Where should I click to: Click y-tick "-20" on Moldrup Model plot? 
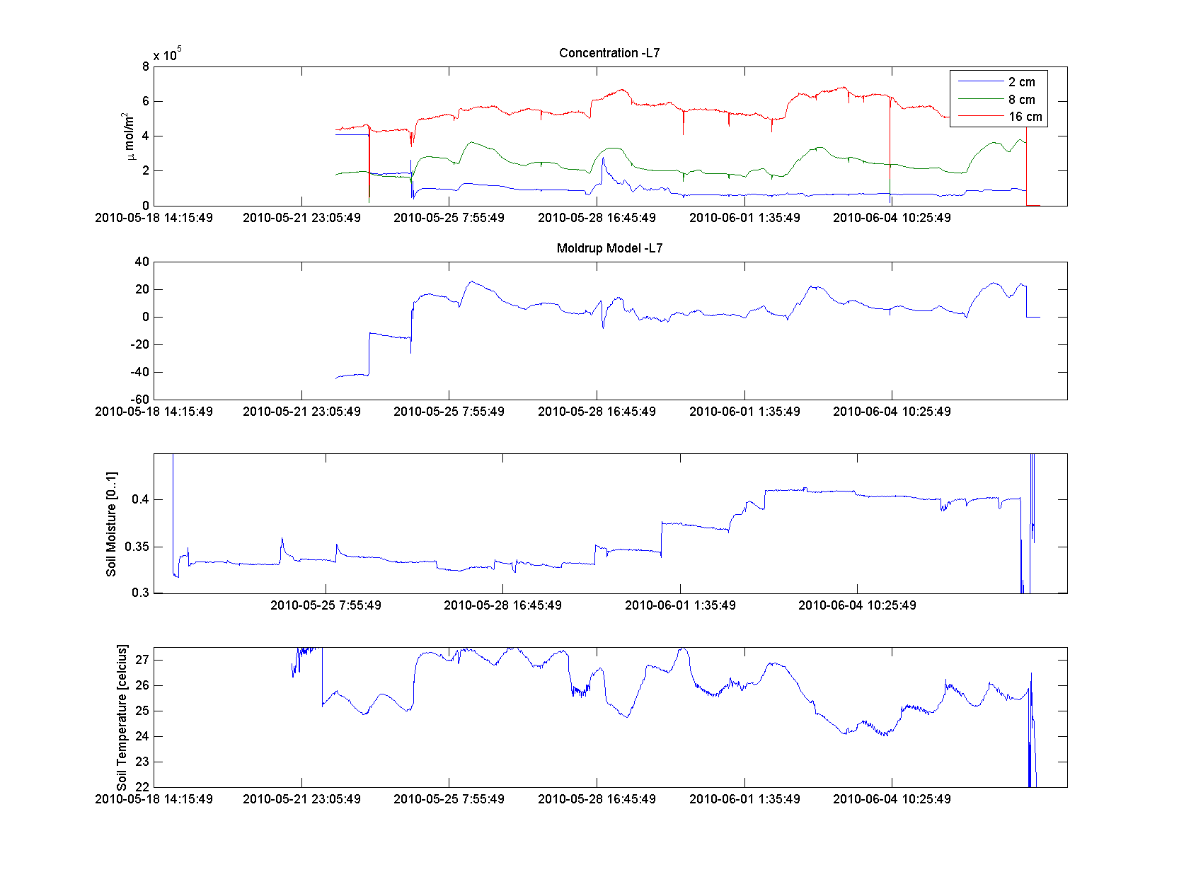click(x=140, y=344)
